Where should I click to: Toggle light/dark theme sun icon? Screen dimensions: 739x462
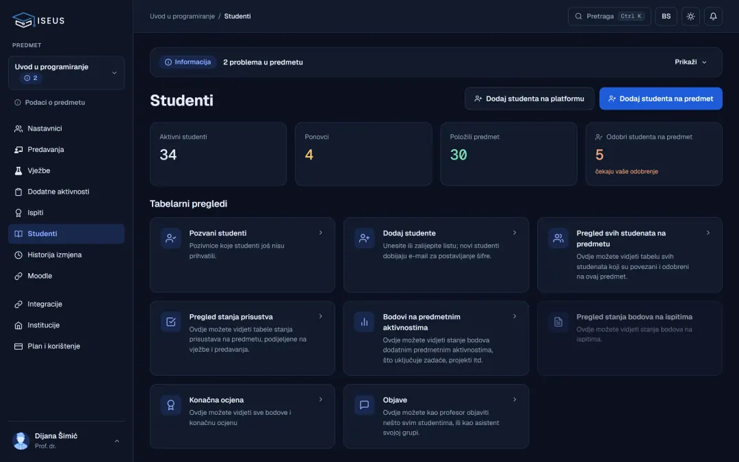click(x=690, y=16)
